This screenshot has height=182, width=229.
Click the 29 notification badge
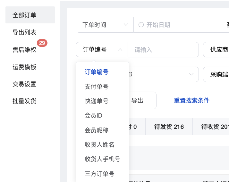42,43
